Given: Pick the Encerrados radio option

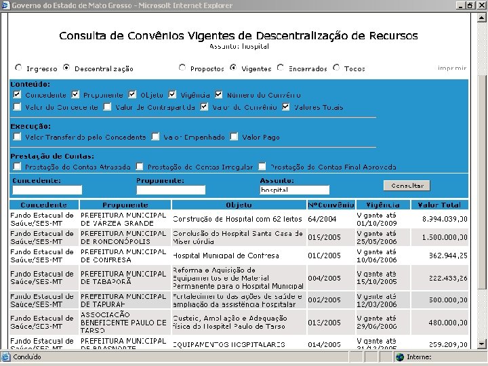Looking at the screenshot, I should pyautogui.click(x=281, y=68).
